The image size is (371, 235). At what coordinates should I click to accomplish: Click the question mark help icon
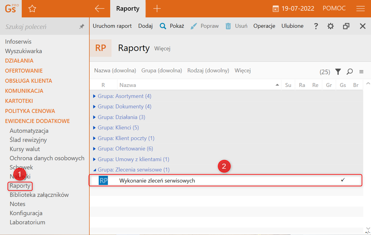[316, 26]
